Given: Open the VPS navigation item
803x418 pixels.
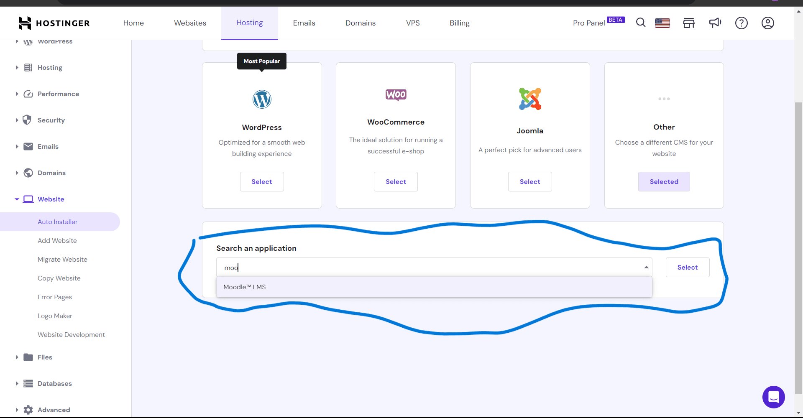Looking at the screenshot, I should 413,23.
